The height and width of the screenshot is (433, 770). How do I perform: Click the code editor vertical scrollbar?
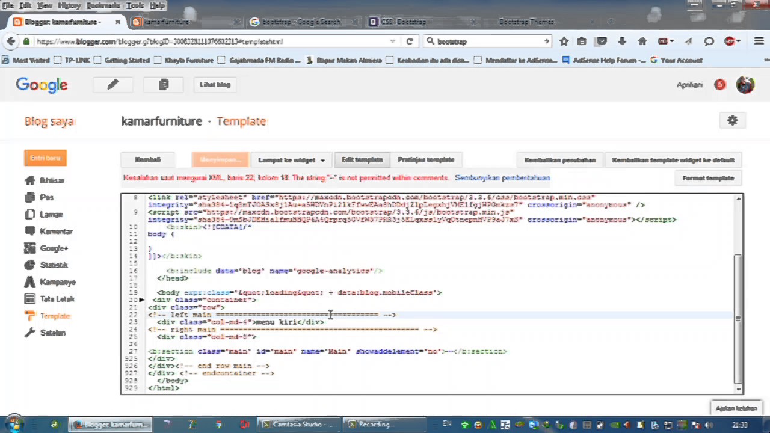(738, 319)
